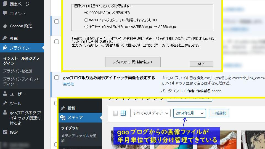Open the 2014年5月 date dropdown

pos(189,113)
